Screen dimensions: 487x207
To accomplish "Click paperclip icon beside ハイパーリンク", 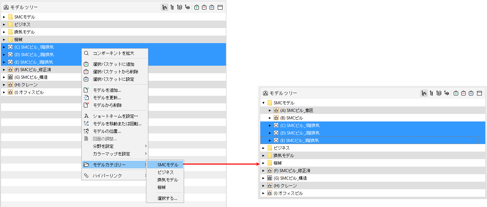I will coord(86,176).
